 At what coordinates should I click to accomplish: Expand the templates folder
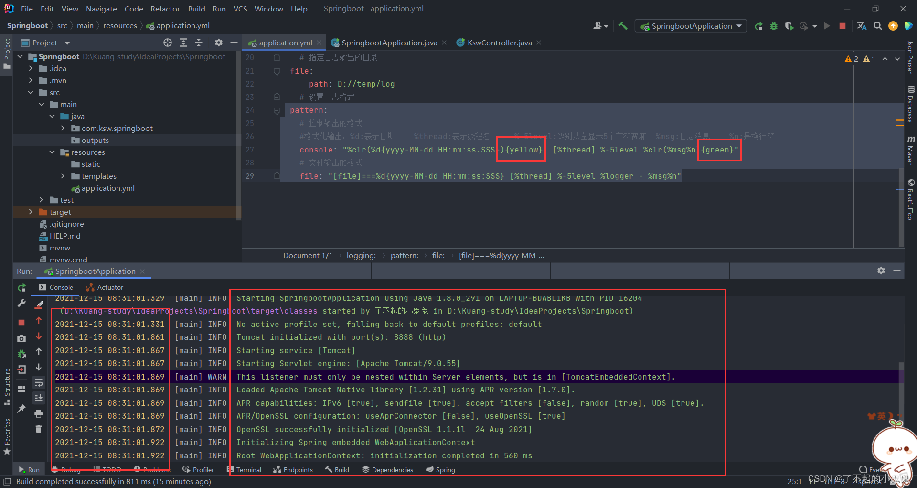[63, 176]
